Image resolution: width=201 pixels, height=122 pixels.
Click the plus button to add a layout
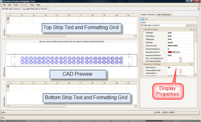pyautogui.click(x=190, y=25)
